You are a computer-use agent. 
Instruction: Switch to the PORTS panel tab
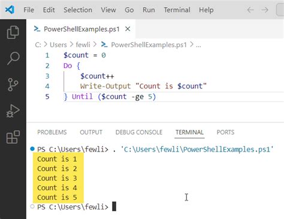click(x=225, y=132)
